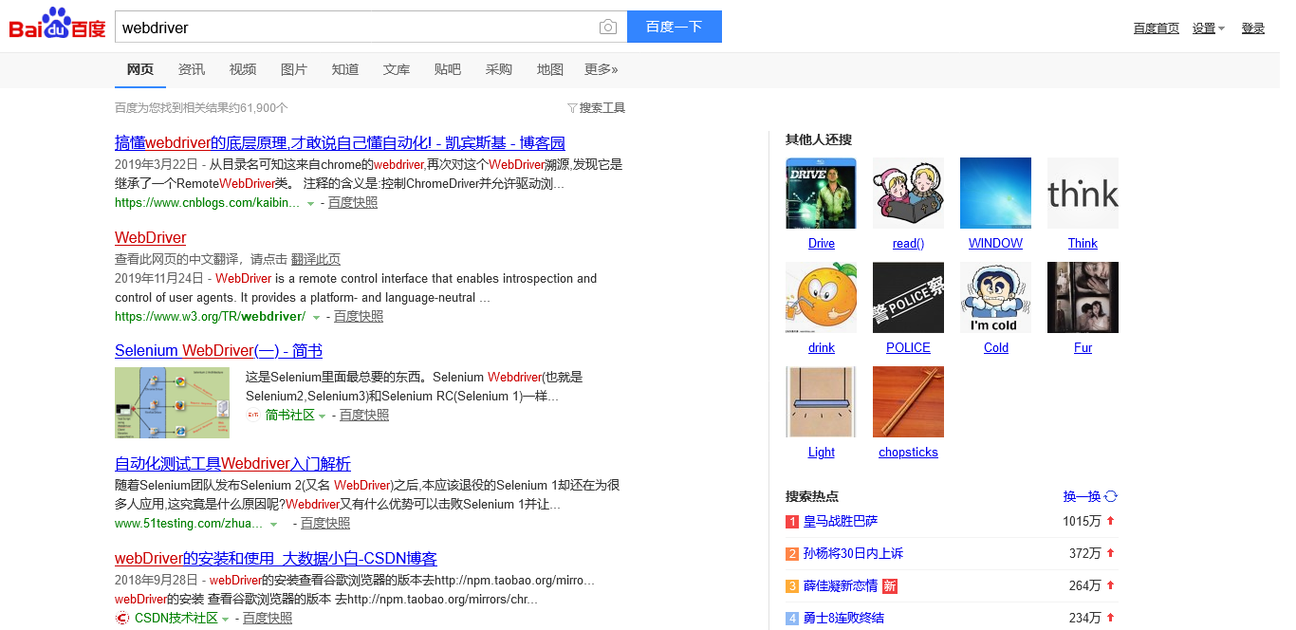Open the POLICE thumbnail image
Viewport: 1296px width, 630px height.
click(908, 298)
